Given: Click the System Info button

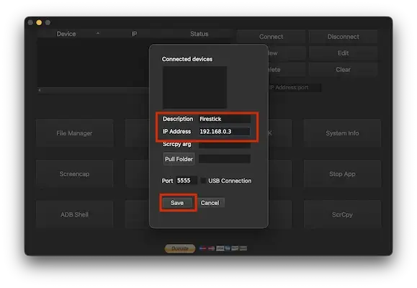Looking at the screenshot, I should 342,133.
